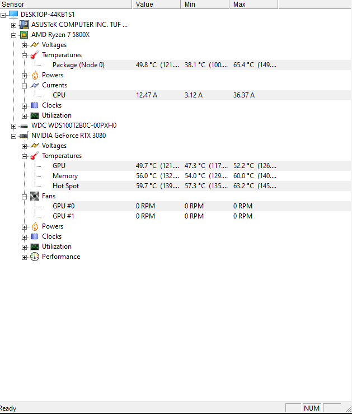
Task: Select the Hot Spot row
Action: 201,186
